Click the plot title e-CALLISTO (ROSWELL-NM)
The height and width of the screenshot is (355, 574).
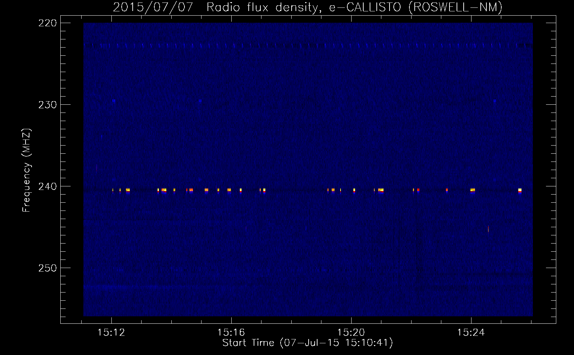[415, 7]
